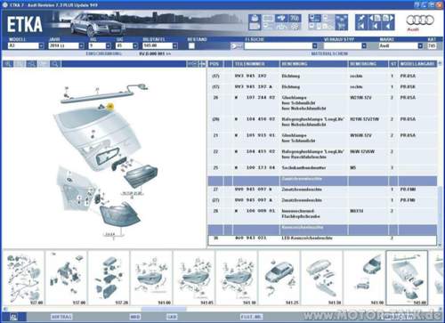The width and height of the screenshot is (445, 323).
Task: Open the Materialschein link
Action: 329,53
